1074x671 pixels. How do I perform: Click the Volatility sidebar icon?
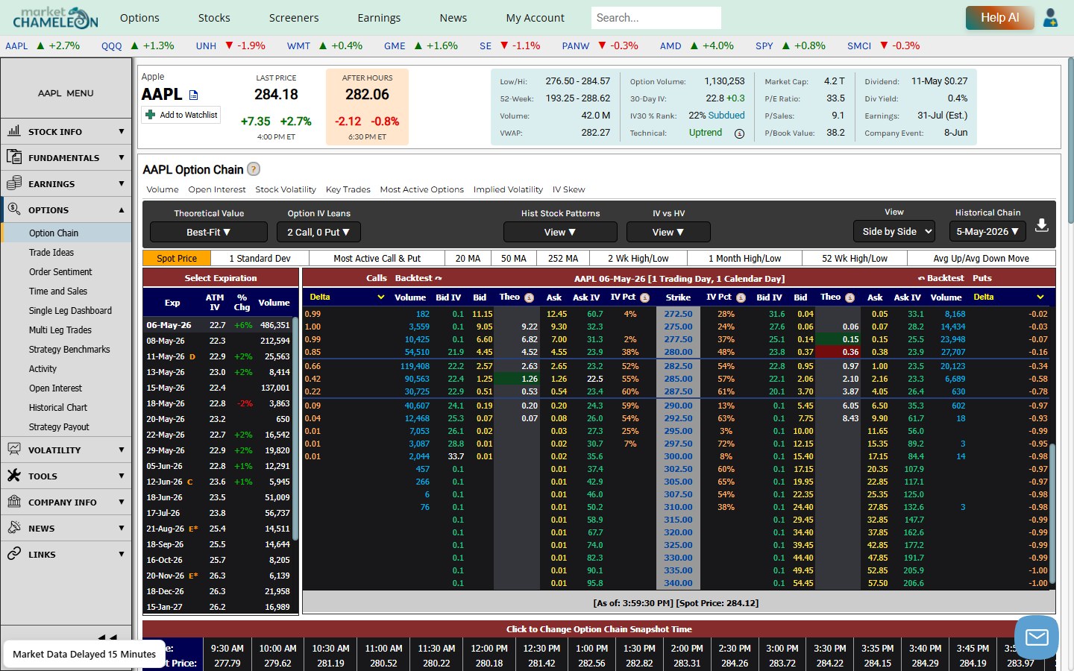(14, 449)
